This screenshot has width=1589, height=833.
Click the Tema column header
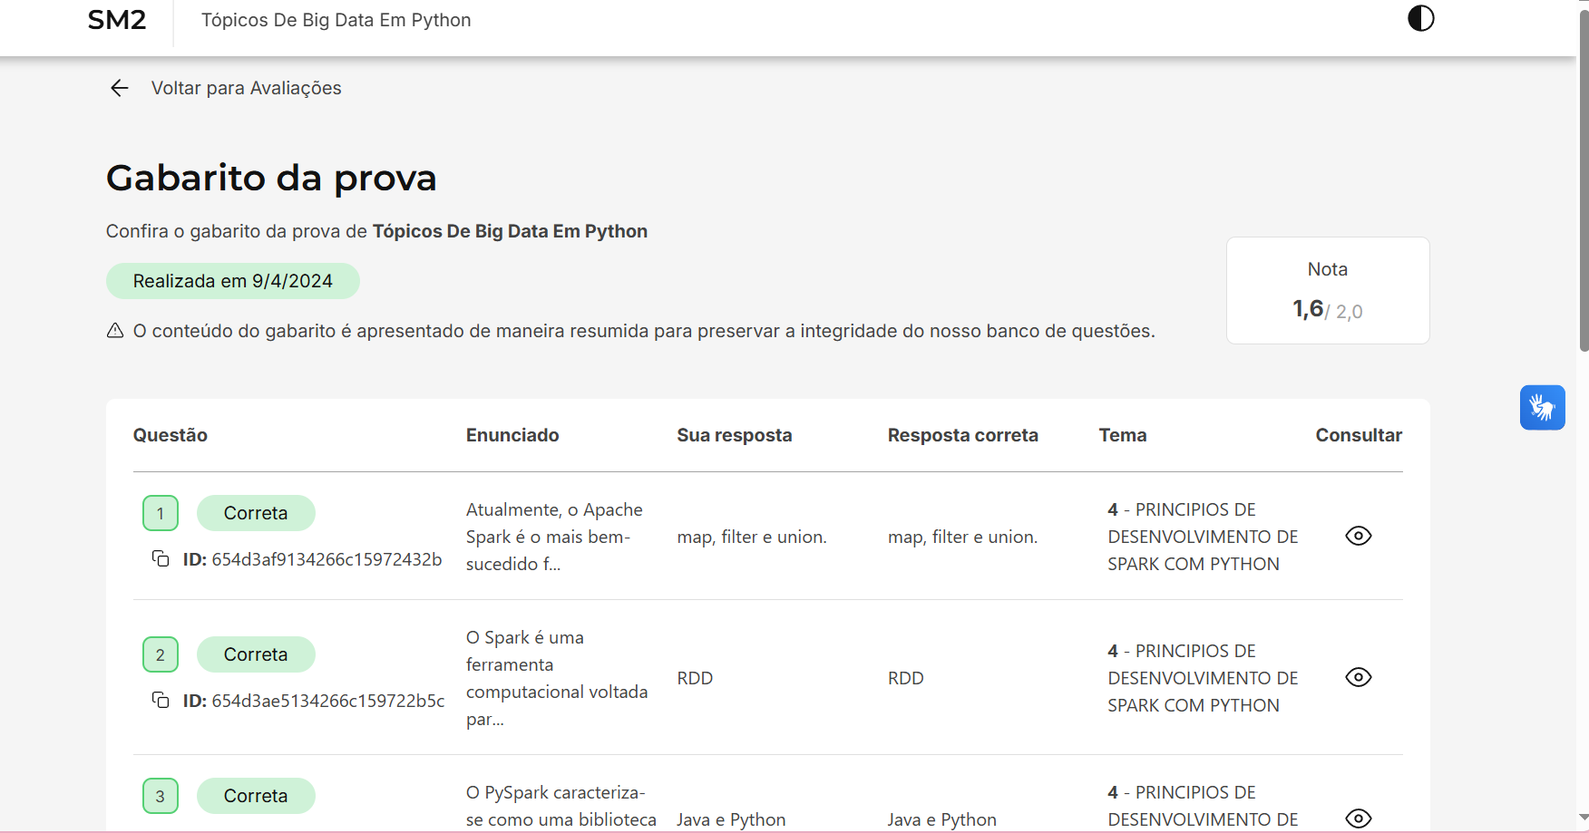pyautogui.click(x=1123, y=435)
